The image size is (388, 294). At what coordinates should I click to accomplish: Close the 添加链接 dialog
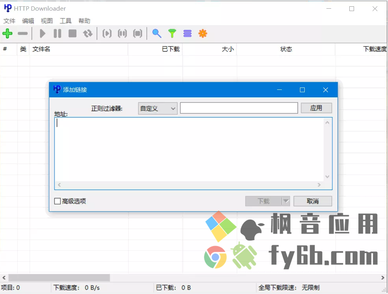click(x=325, y=90)
